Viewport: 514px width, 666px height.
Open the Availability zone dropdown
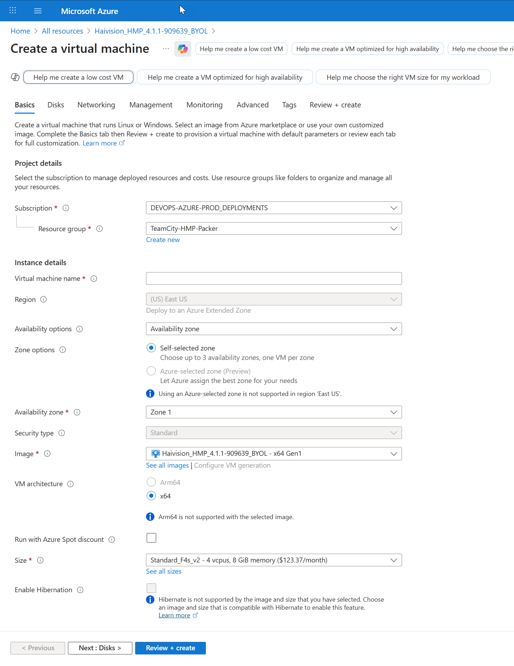point(273,412)
